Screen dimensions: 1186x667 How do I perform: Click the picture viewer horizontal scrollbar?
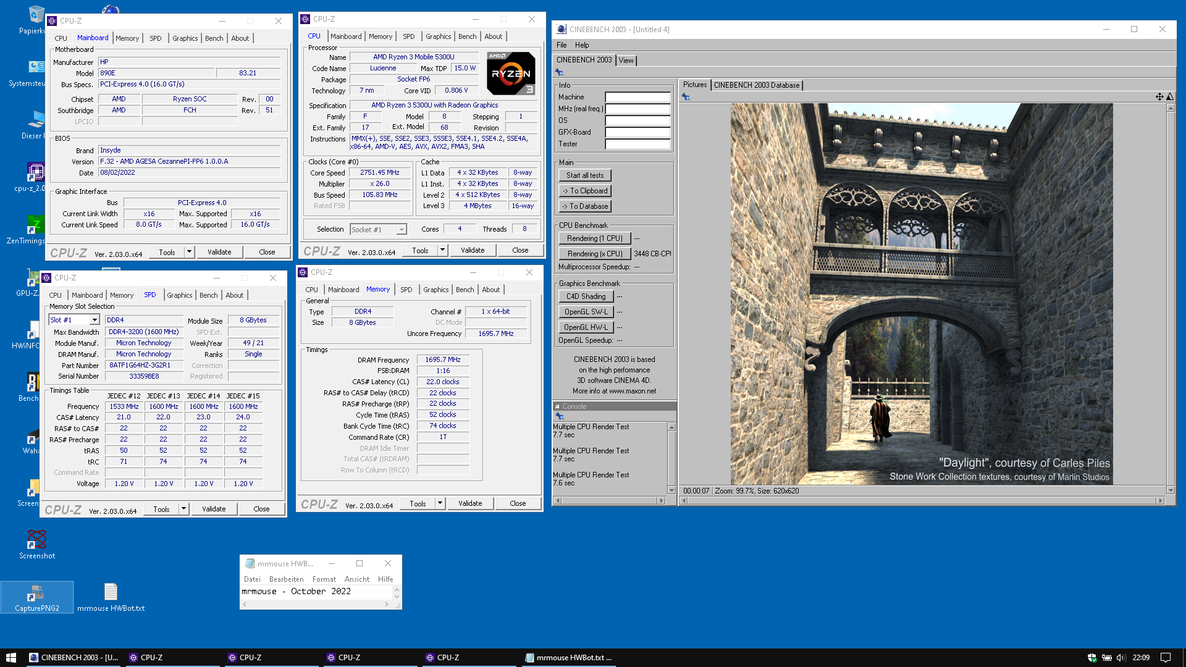pyautogui.click(x=921, y=501)
